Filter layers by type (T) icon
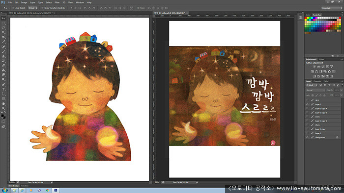Image resolution: width=344 pixels, height=193 pixels. click(x=329, y=85)
